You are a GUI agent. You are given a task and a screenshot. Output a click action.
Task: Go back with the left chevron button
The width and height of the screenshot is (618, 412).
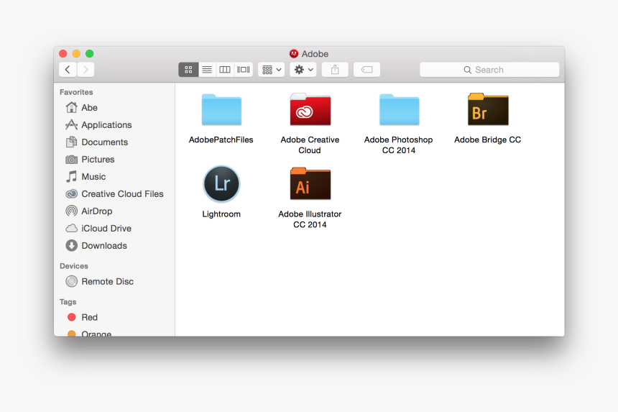click(x=68, y=70)
